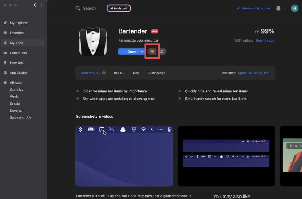Open Collections in sidebar
The height and width of the screenshot is (199, 302).
pyautogui.click(x=18, y=53)
